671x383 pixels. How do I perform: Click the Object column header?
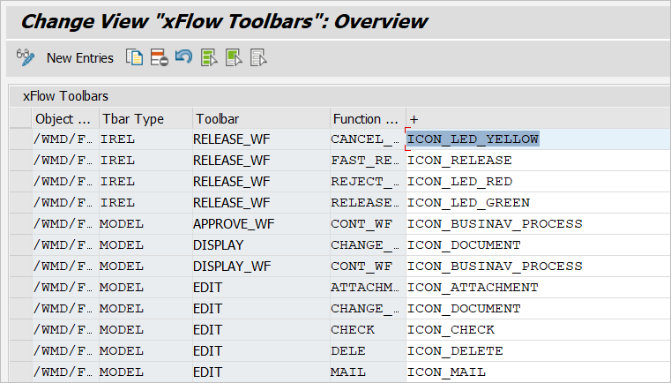(63, 118)
